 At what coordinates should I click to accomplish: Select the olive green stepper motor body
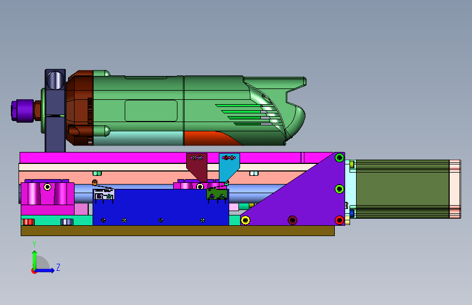[x=402, y=189]
